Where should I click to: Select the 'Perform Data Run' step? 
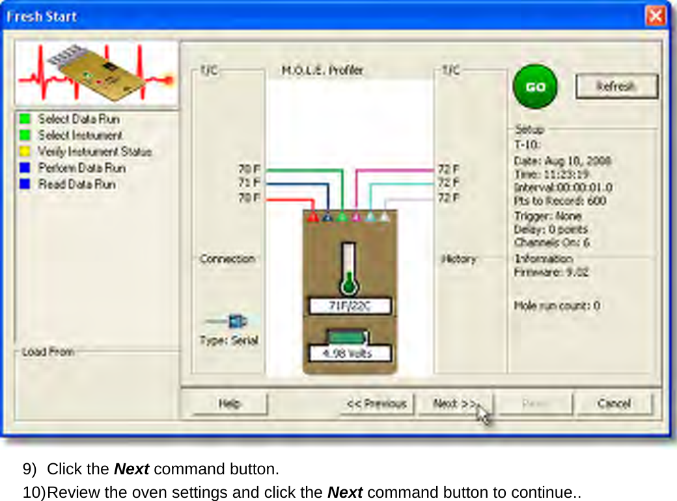82,167
